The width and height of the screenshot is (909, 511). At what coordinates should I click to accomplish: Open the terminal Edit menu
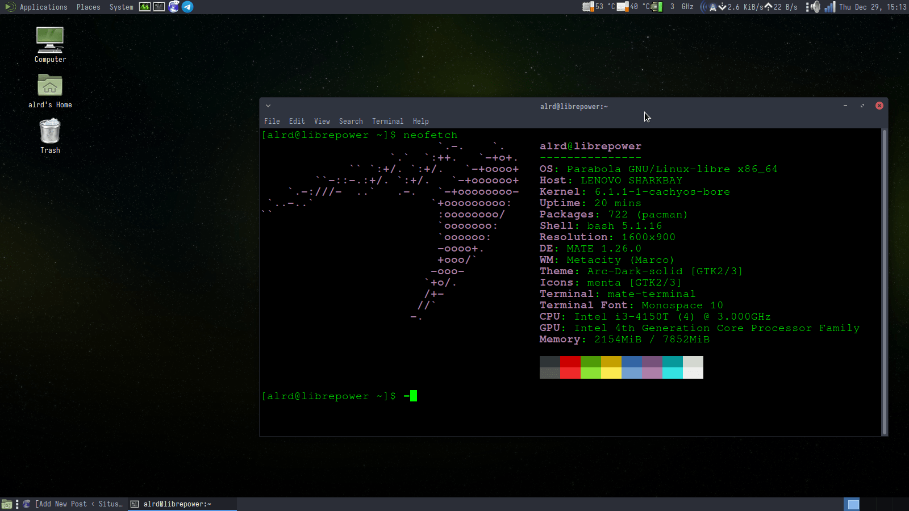pos(297,121)
